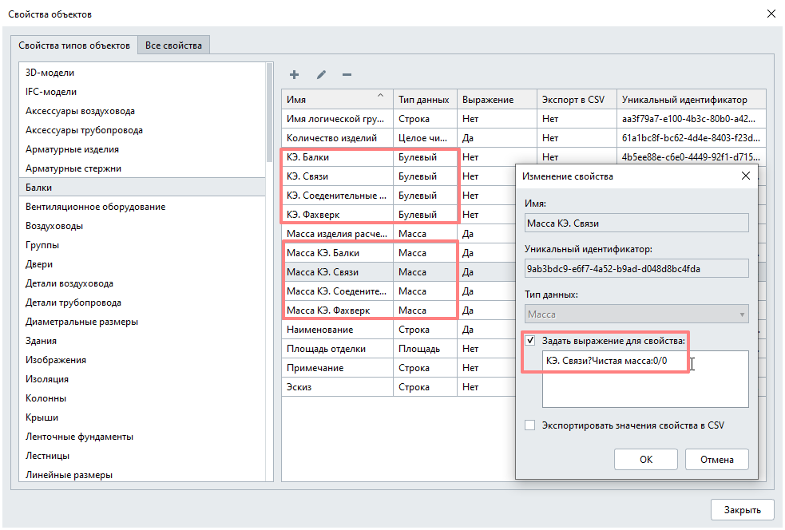785x530 pixels.
Task: Click the Отмена button
Action: [717, 459]
